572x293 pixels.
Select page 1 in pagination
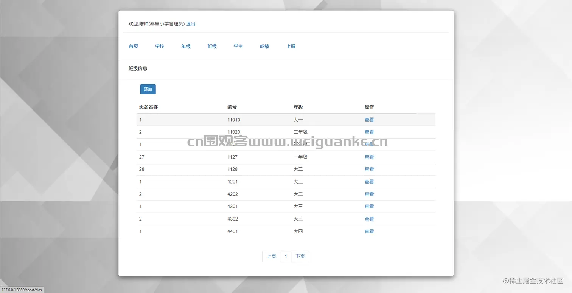[286, 256]
